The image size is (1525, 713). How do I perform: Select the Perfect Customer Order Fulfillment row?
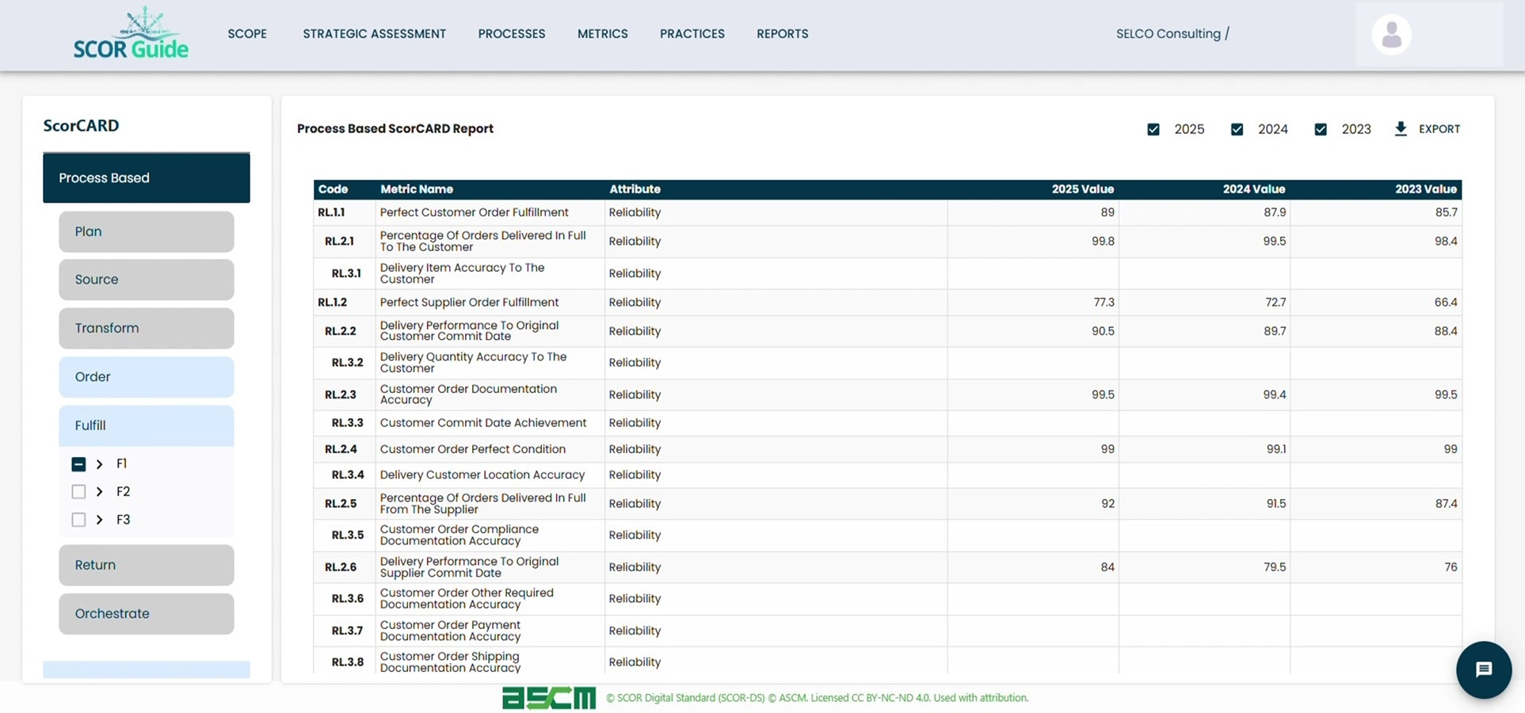pyautogui.click(x=474, y=212)
